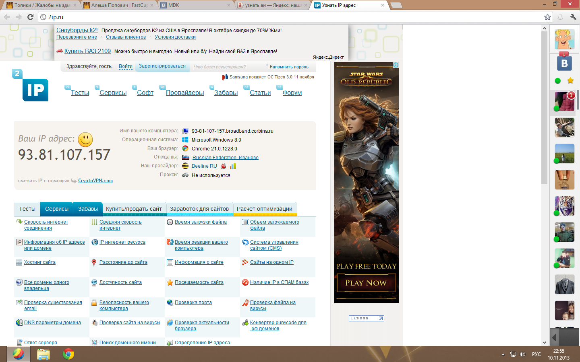The height and width of the screenshot is (362, 580).
Task: Bookmark the page with the star icon
Action: point(547,17)
